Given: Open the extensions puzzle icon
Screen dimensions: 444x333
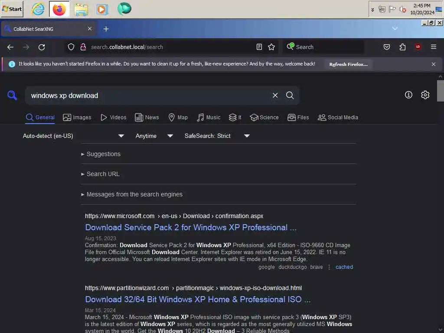Looking at the screenshot, I should [x=402, y=47].
